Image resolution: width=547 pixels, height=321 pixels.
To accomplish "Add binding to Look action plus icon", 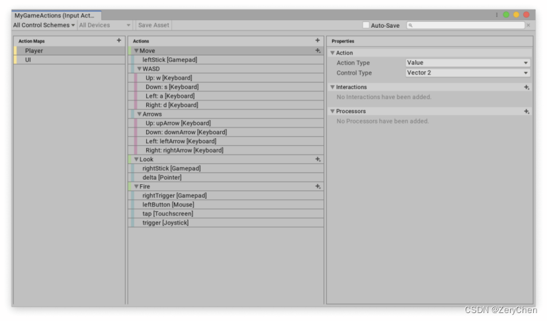I will tap(317, 159).
